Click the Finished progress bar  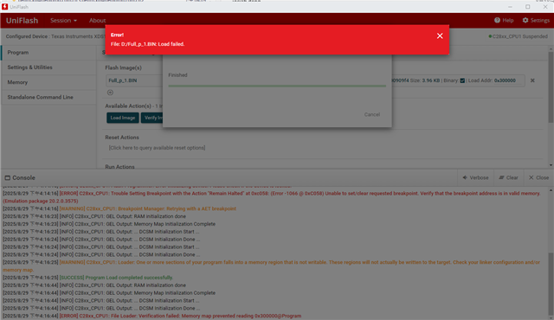click(x=277, y=86)
